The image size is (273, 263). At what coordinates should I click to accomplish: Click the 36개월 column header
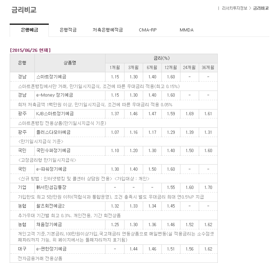click(x=208, y=68)
